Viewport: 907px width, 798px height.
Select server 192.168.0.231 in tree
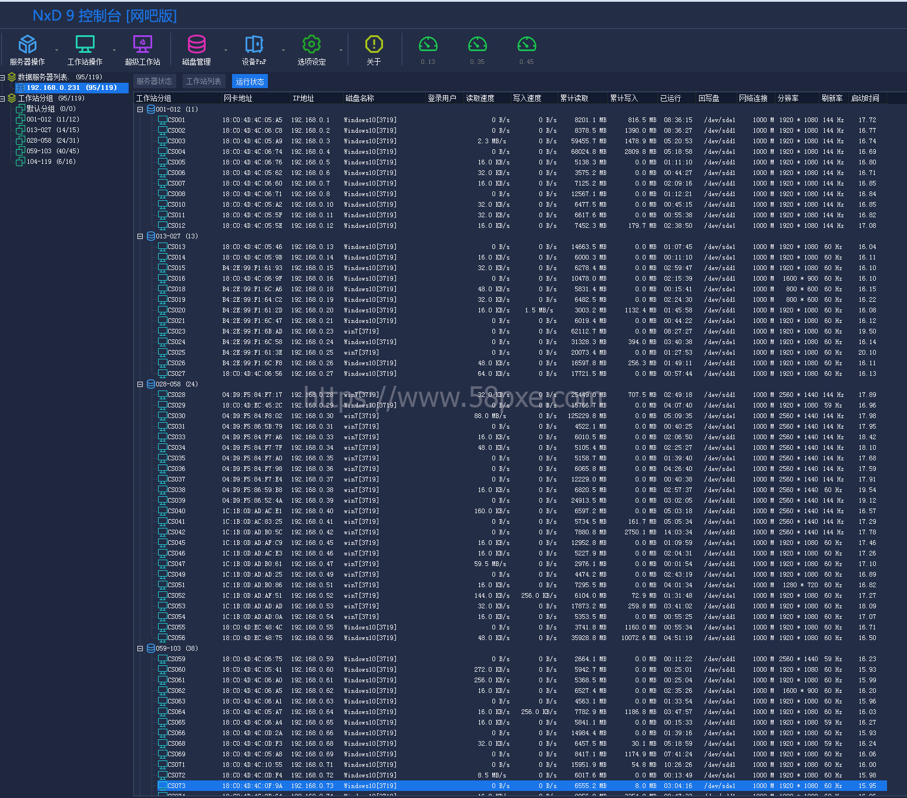[x=72, y=87]
